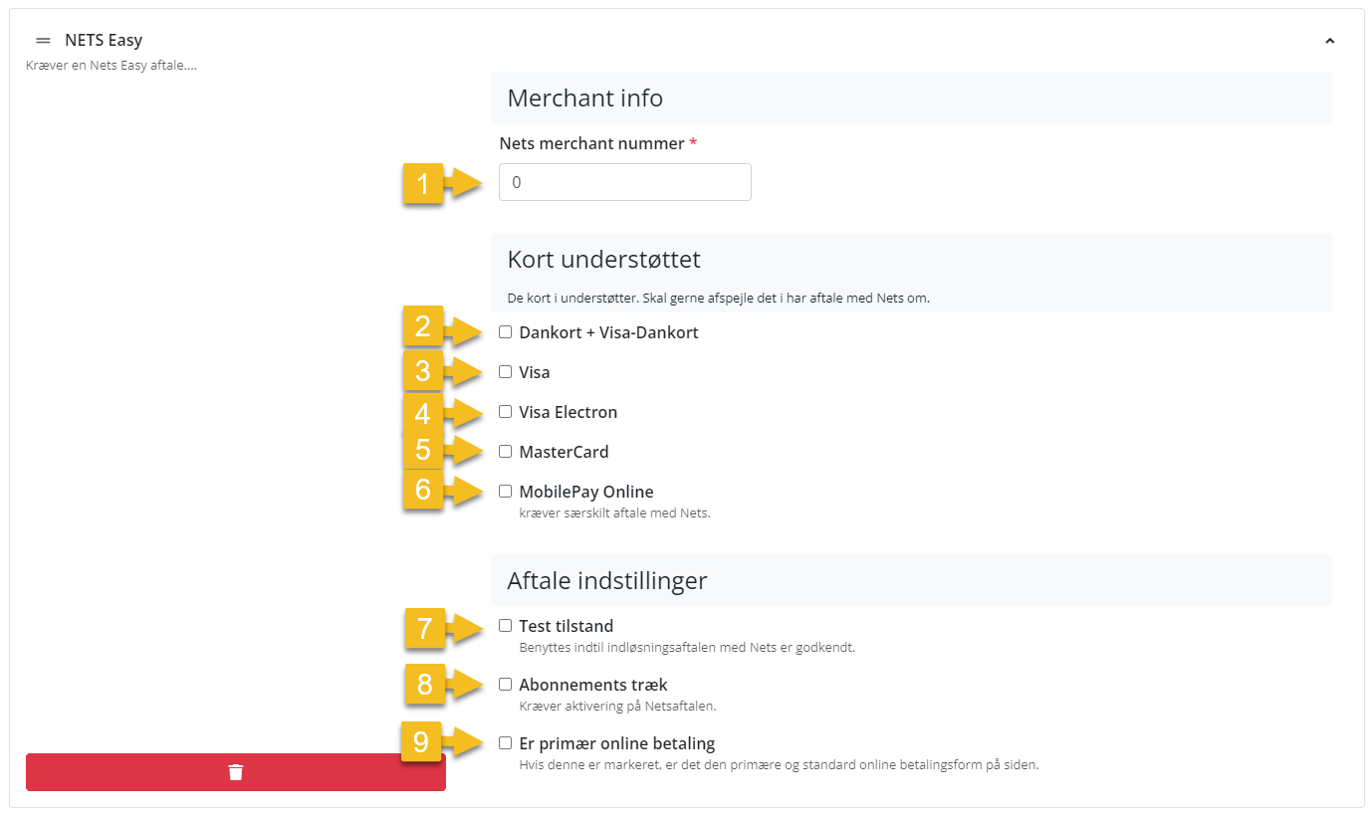Viewport: 1370px width, 817px height.
Task: Click the 'Kræver aktivering på Netsaftalen.' hint
Action: click(618, 707)
